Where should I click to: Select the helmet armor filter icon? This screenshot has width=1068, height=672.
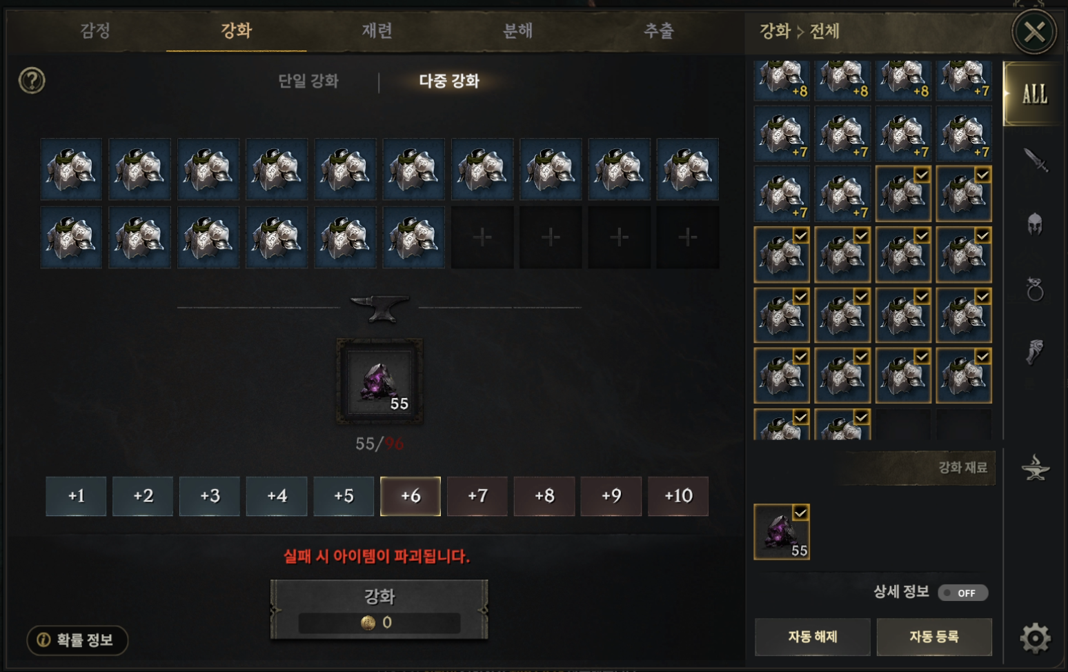click(x=1035, y=224)
